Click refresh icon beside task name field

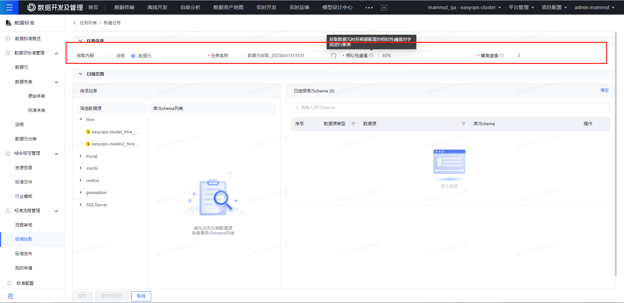(334, 55)
